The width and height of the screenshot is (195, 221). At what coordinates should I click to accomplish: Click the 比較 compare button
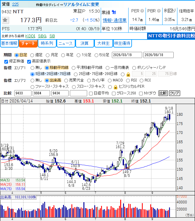(163, 93)
